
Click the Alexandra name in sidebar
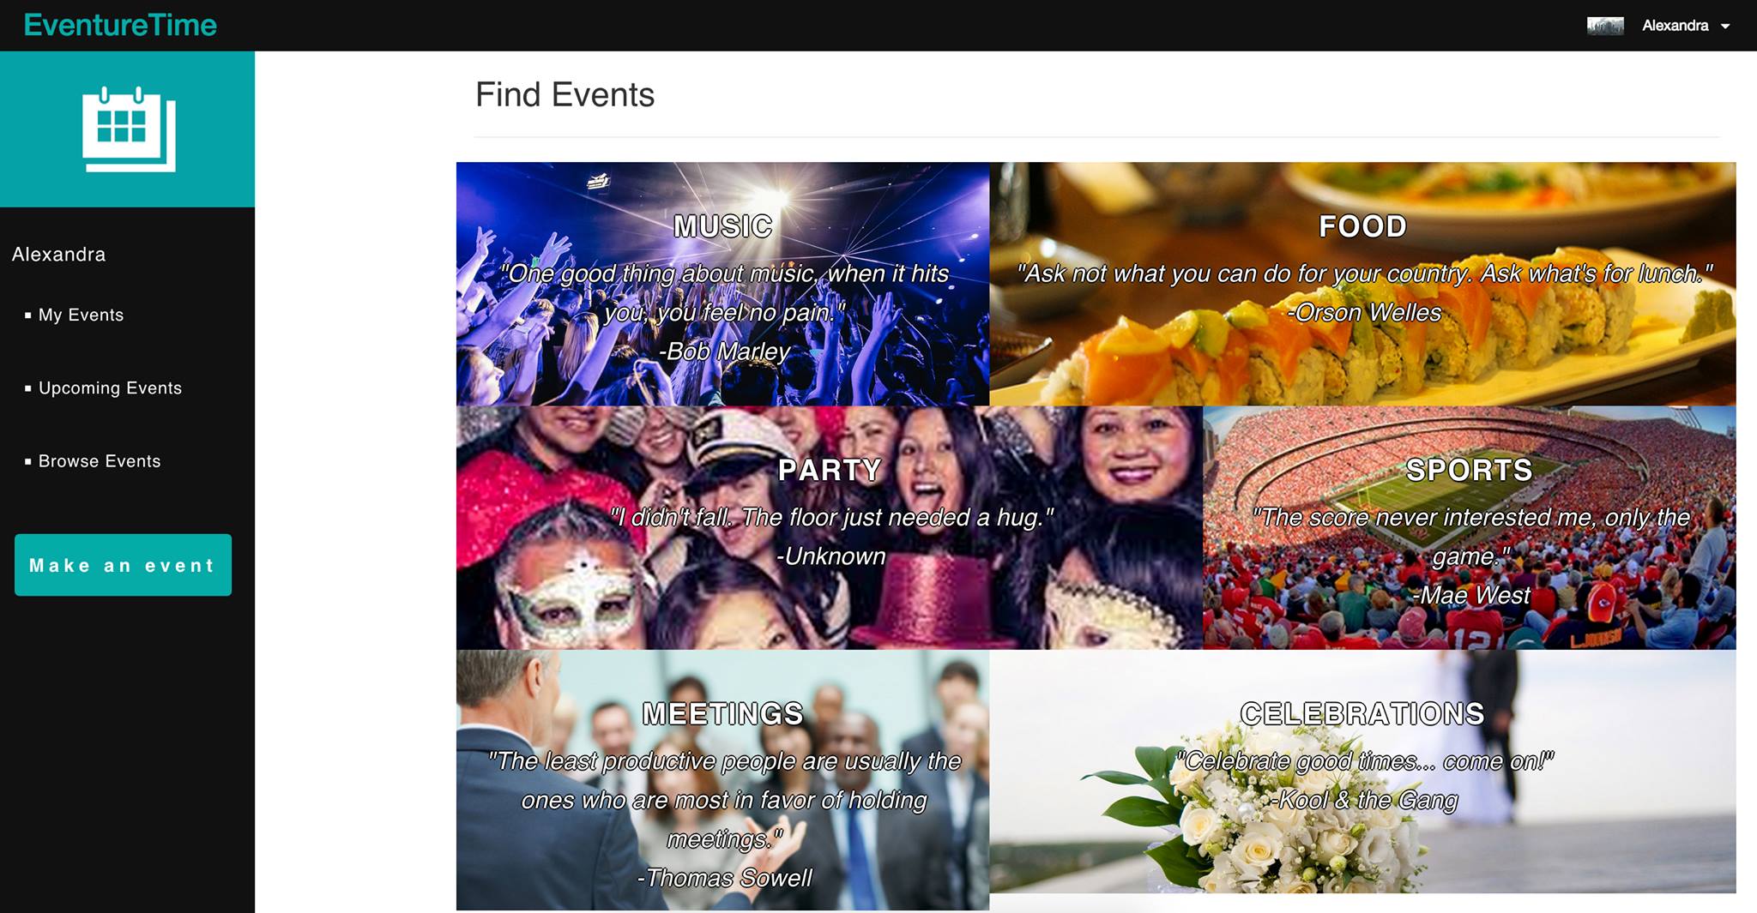click(58, 254)
